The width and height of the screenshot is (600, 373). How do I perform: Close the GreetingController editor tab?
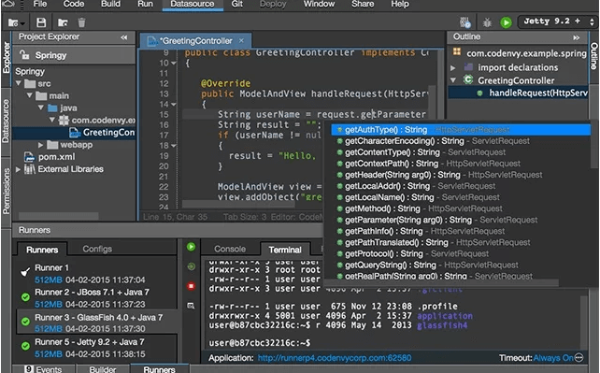point(241,40)
